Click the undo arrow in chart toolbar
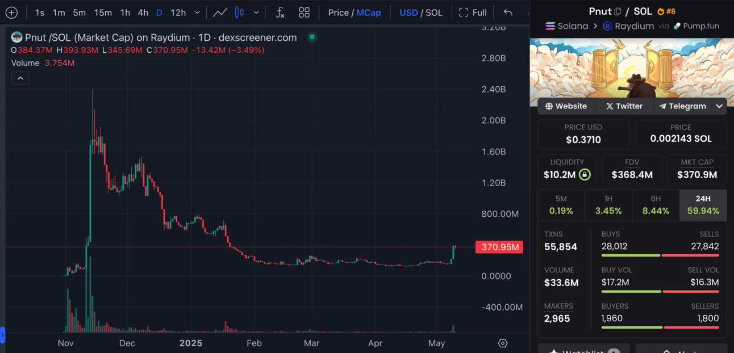 pos(508,12)
